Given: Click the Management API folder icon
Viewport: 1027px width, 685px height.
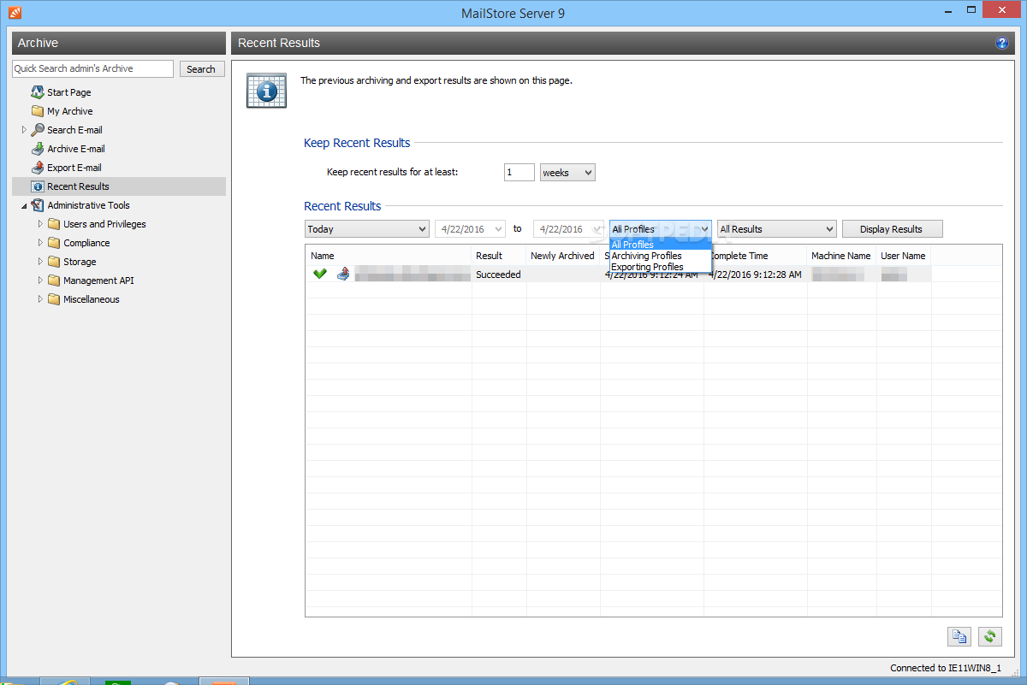Looking at the screenshot, I should click(x=54, y=280).
